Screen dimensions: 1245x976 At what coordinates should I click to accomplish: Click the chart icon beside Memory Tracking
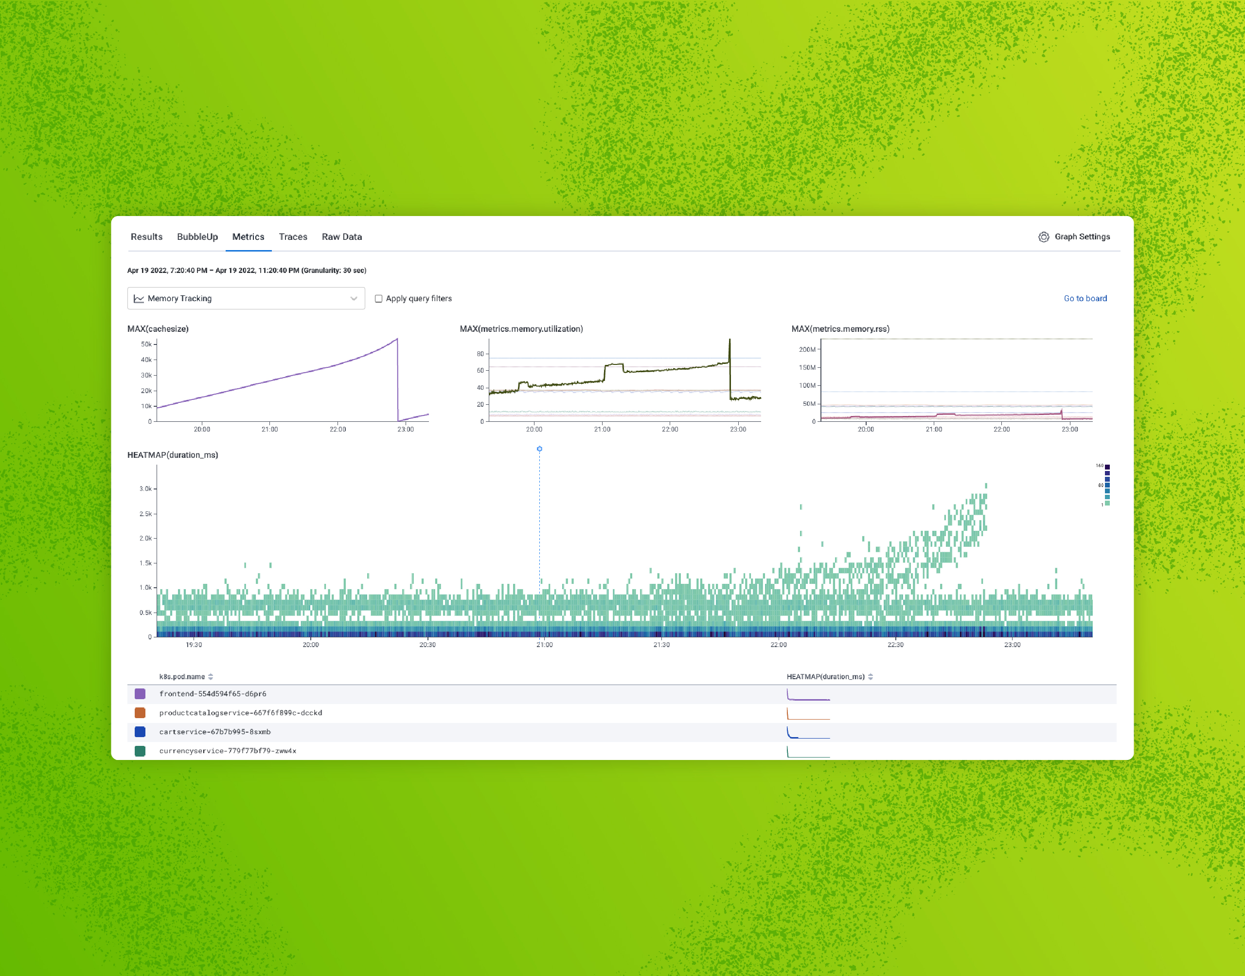(138, 298)
